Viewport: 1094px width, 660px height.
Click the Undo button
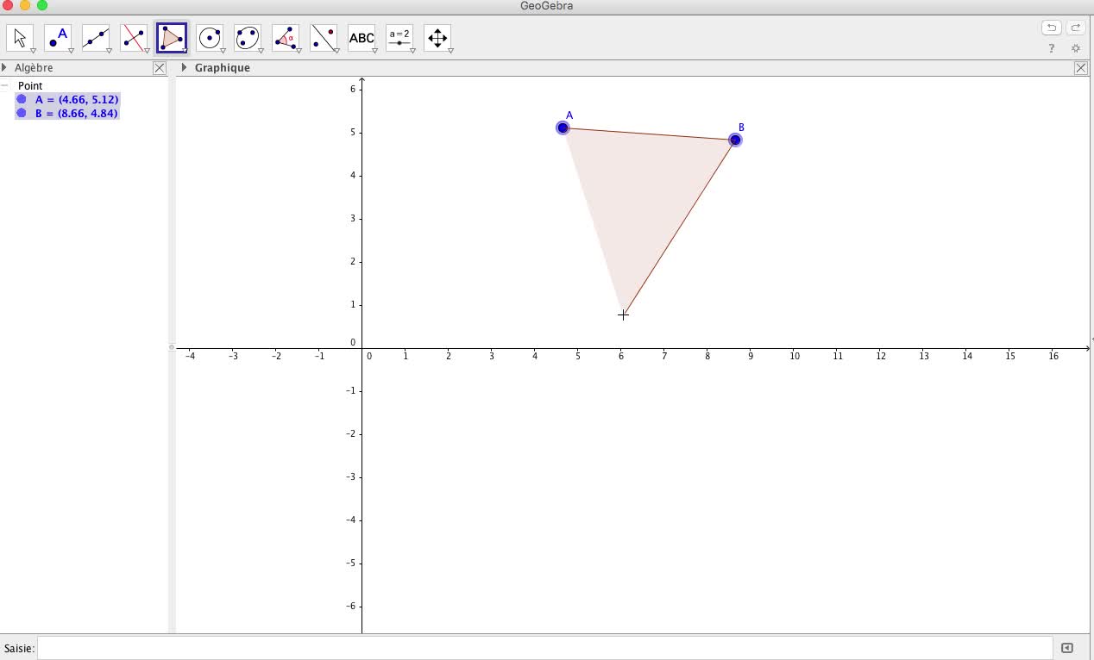pos(1051,28)
